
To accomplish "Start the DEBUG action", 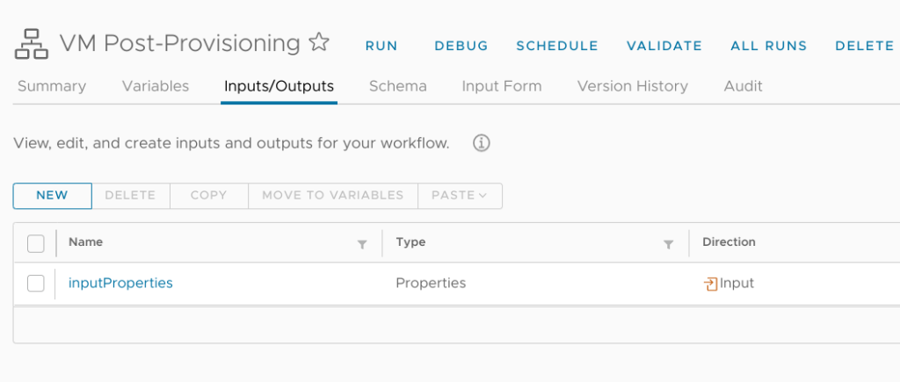I will [461, 46].
